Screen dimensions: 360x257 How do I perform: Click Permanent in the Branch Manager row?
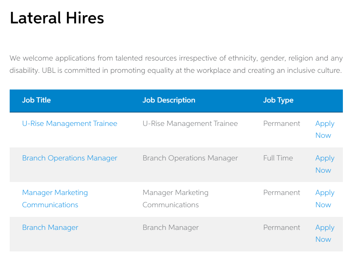click(281, 227)
